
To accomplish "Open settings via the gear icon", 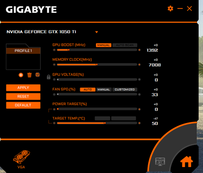I will coord(170,8).
